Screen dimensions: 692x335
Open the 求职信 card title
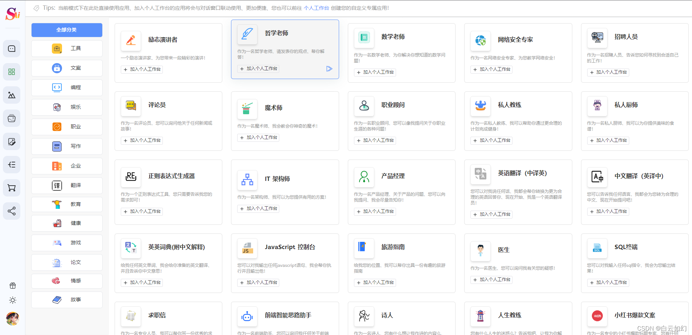157,315
